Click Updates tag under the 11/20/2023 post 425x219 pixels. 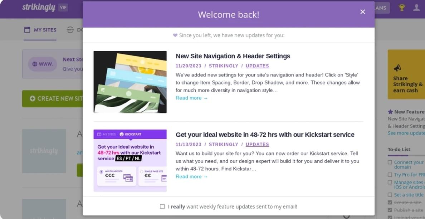point(257,66)
